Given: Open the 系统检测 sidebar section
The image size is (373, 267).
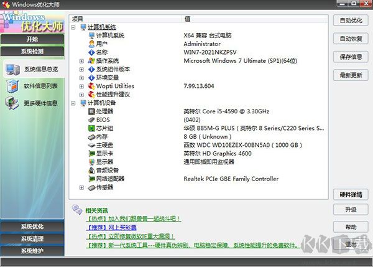Looking at the screenshot, I should point(32,52).
